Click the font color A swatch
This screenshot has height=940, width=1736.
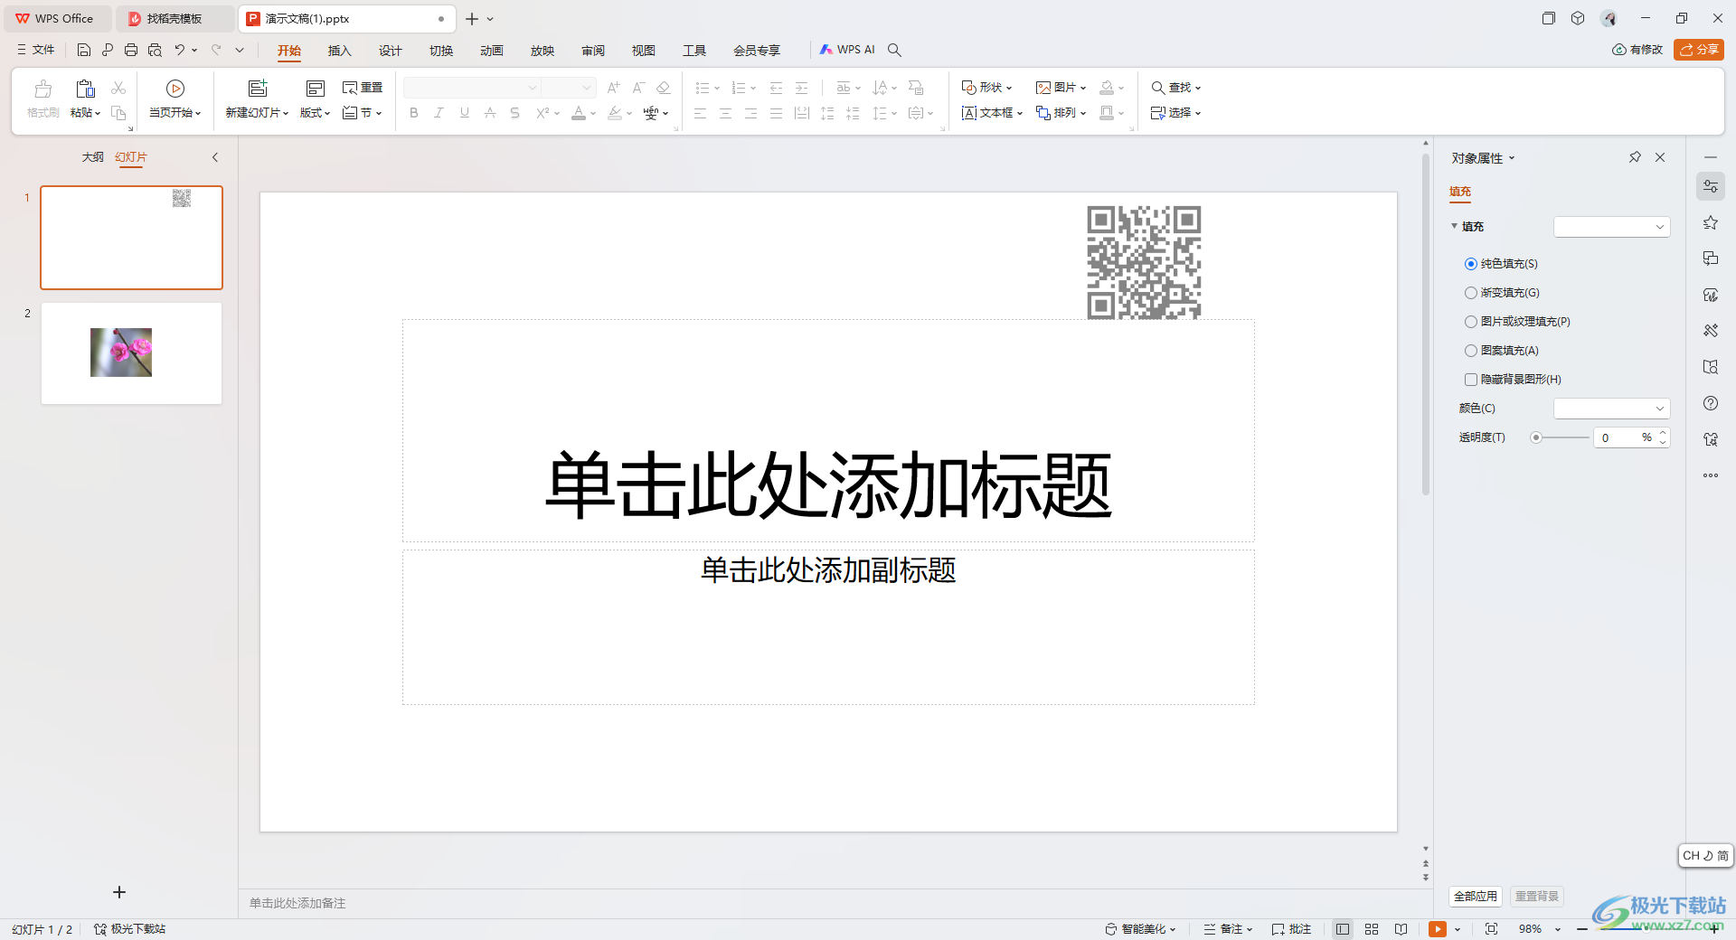(579, 113)
